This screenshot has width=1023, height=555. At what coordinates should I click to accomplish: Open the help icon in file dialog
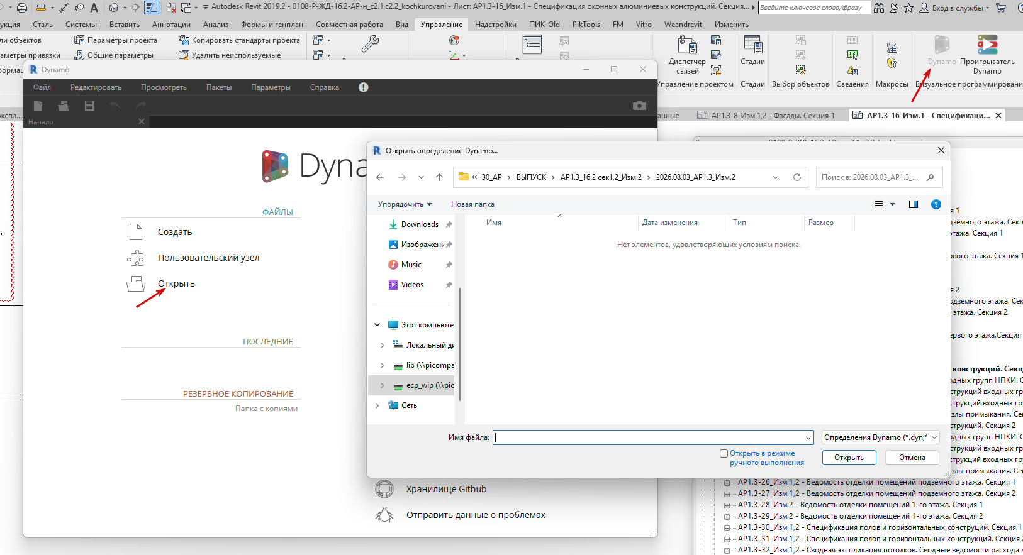[x=936, y=204]
